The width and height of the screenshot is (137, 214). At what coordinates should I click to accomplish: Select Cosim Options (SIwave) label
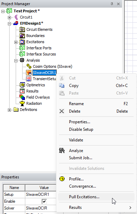[x=53, y=66]
